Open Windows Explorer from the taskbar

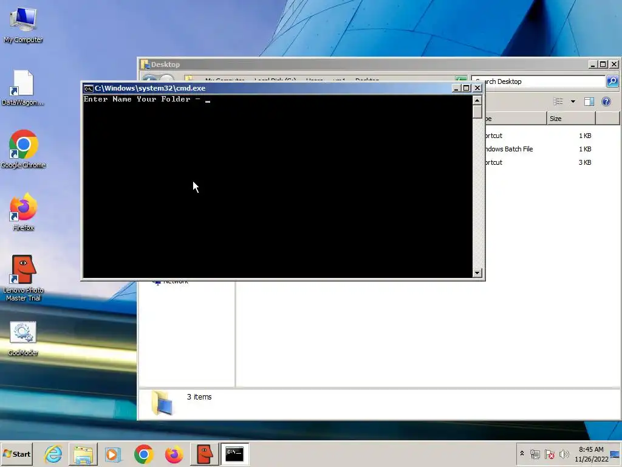coord(83,454)
